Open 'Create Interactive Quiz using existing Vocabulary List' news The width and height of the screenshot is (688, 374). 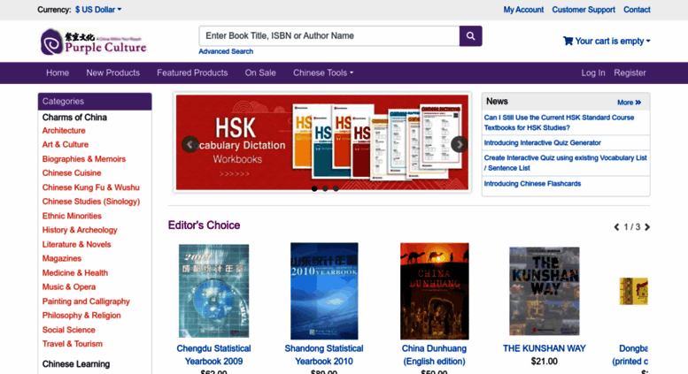pyautogui.click(x=565, y=163)
